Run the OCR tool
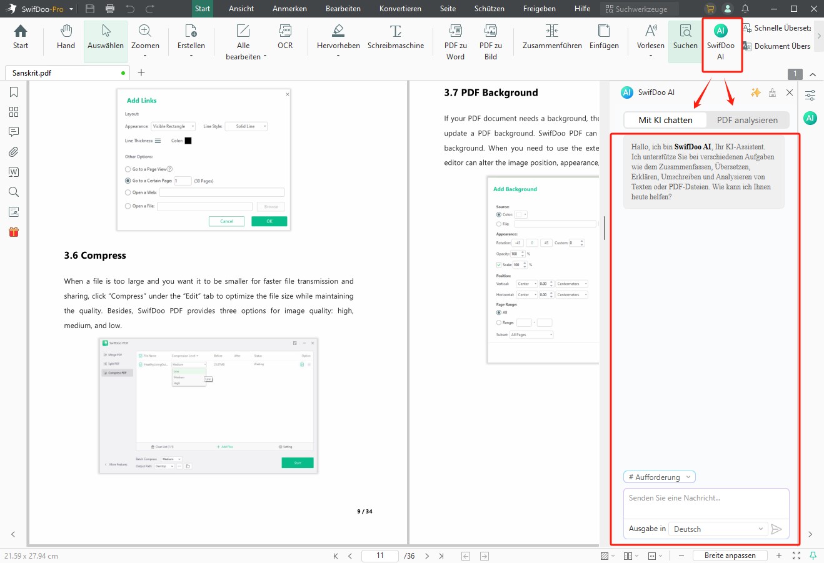Viewport: 824px width, 563px height. tap(285, 37)
